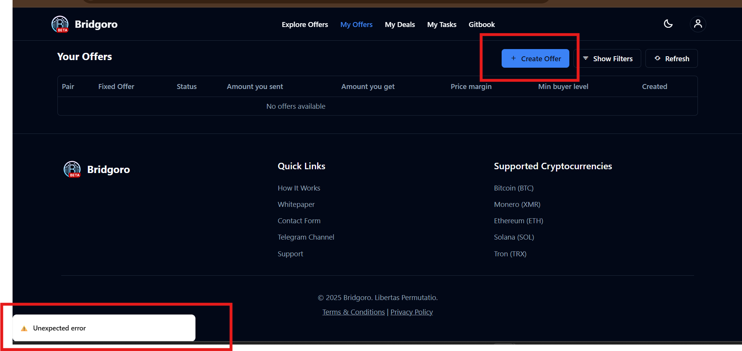Image resolution: width=742 pixels, height=351 pixels.
Task: Open the Contact Form link
Action: (x=299, y=221)
